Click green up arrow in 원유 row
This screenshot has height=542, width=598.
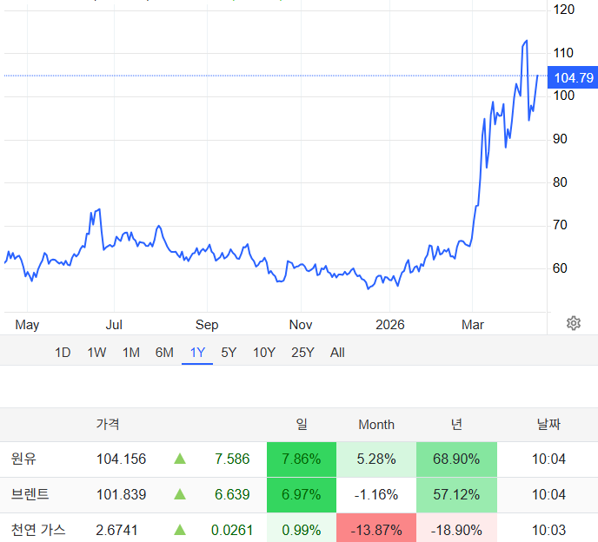pyautogui.click(x=180, y=459)
